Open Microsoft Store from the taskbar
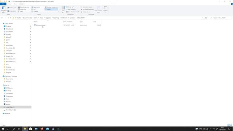This screenshot has height=131, width=233. (x=31, y=129)
